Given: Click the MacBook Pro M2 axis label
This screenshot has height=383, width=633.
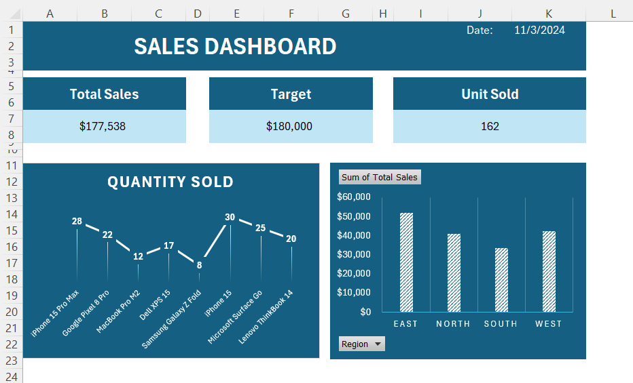Looking at the screenshot, I should (118, 311).
